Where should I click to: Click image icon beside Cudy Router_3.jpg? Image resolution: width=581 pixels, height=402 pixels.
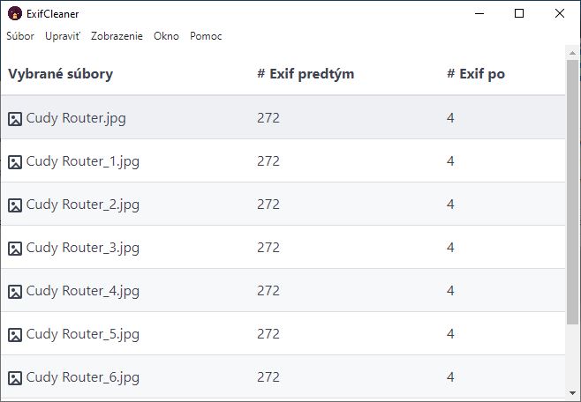coord(15,249)
